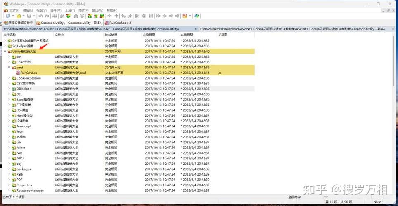Open the 工具(T) menu

coord(70,10)
